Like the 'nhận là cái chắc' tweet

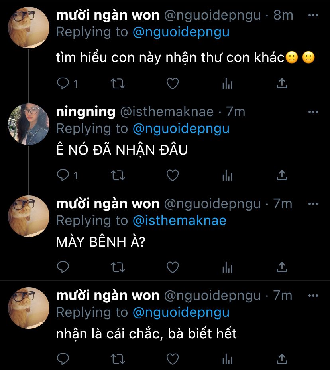(x=172, y=359)
